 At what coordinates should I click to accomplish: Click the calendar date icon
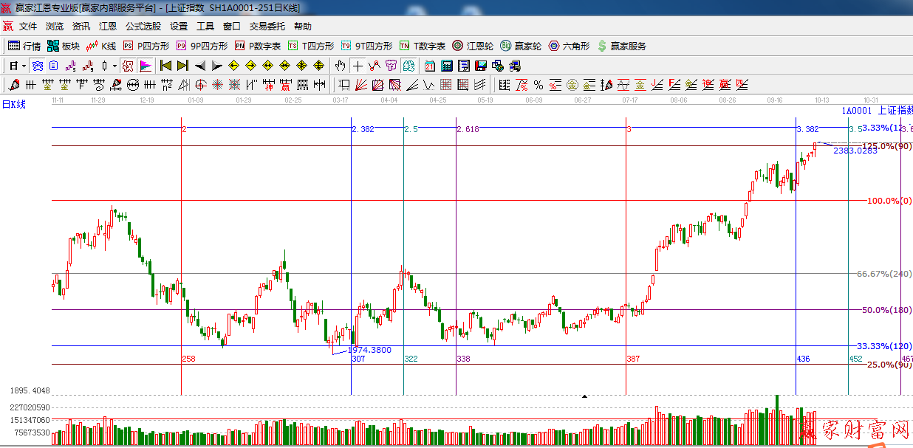430,66
